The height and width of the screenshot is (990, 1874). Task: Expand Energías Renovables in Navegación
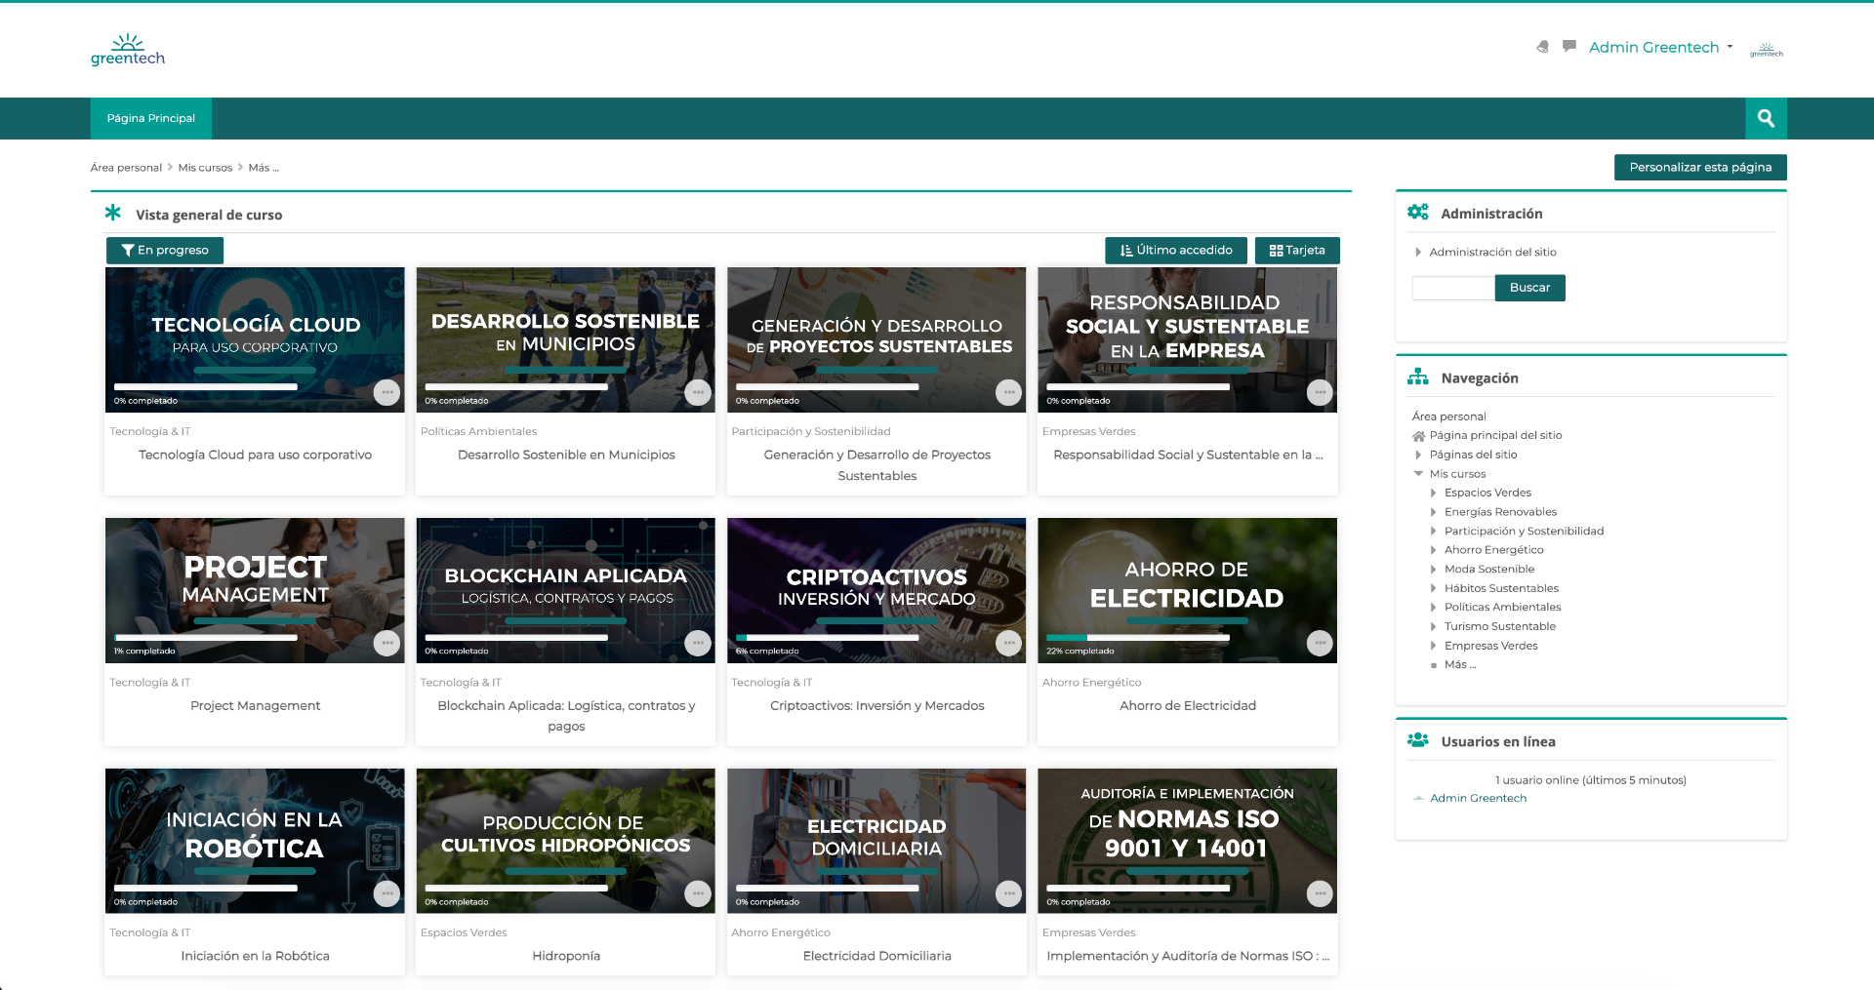1433,512
